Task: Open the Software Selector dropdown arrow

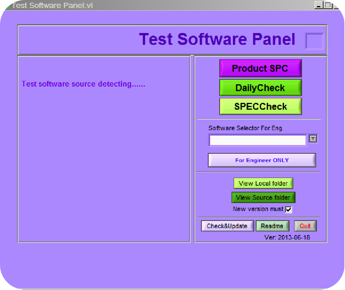Action: click(312, 139)
